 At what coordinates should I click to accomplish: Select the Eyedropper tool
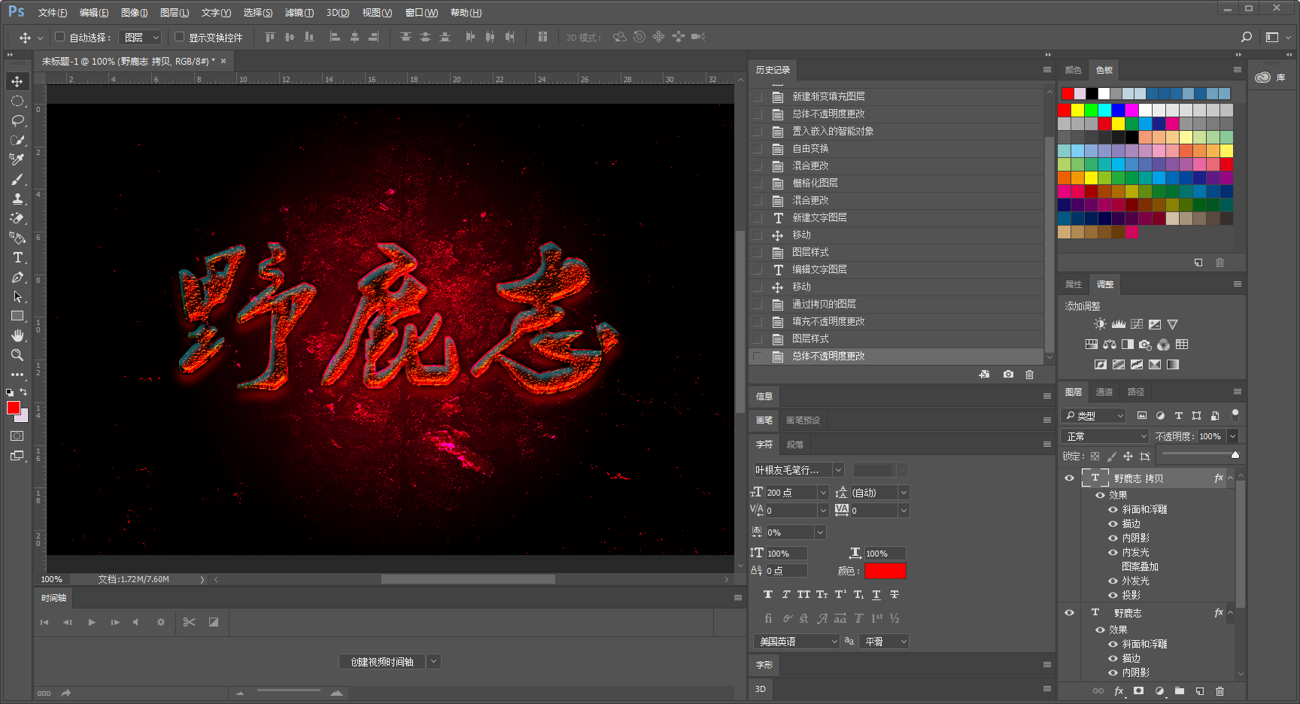(17, 159)
